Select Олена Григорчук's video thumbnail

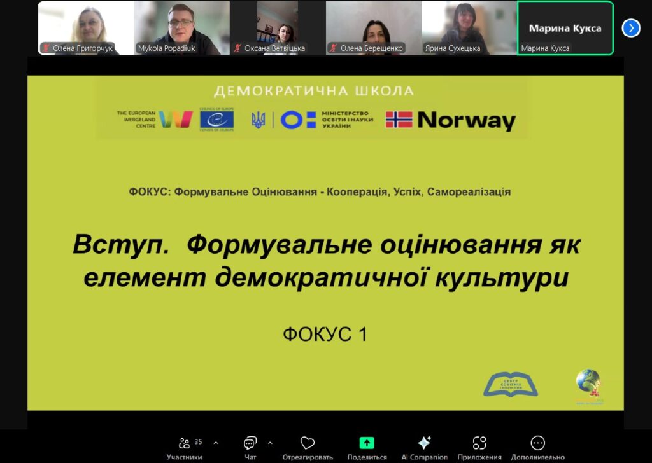[x=86, y=28]
